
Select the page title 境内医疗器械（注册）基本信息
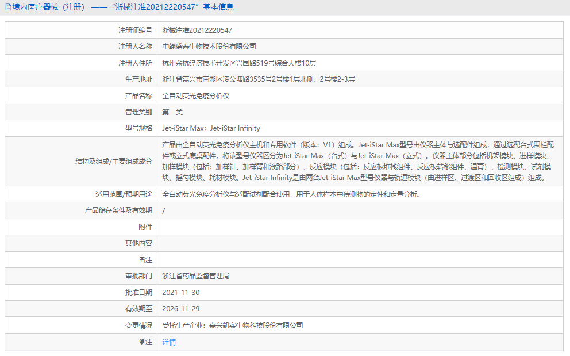click(123, 7)
